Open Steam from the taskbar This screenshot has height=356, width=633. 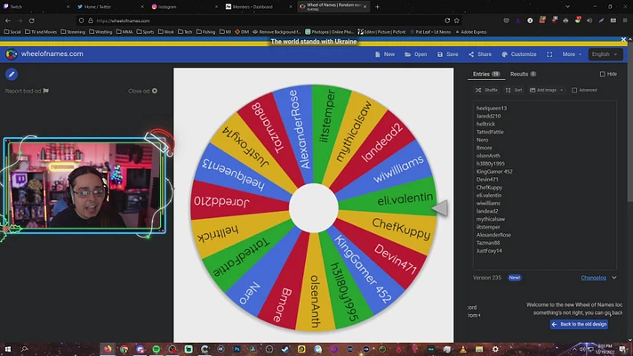(x=285, y=349)
